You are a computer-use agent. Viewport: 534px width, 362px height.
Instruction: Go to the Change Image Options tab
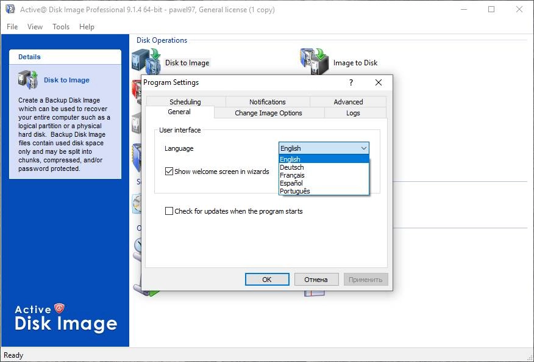(268, 113)
